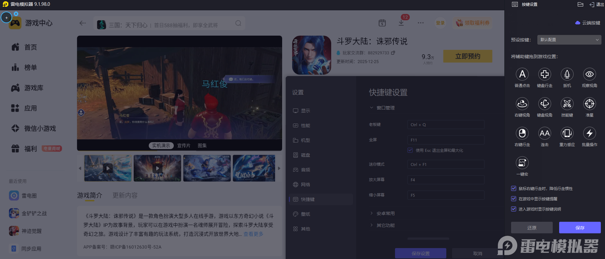605x259 pixels.
Task: Click the 退出 exit button
Action: click(597, 4)
